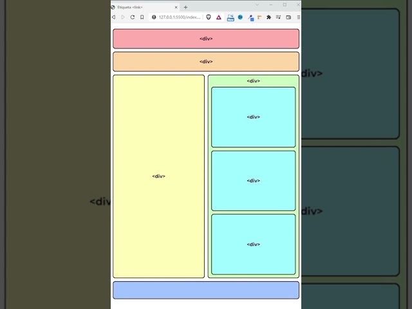
Task: Open the browser hamburger main menu
Action: 299,17
